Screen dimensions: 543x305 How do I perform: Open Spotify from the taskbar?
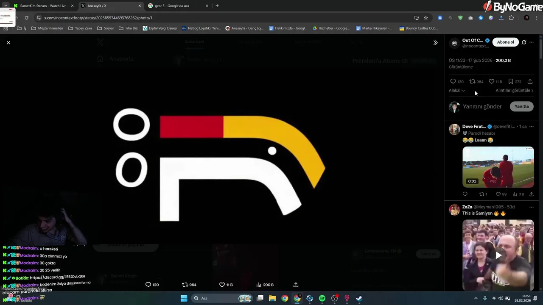click(322, 298)
